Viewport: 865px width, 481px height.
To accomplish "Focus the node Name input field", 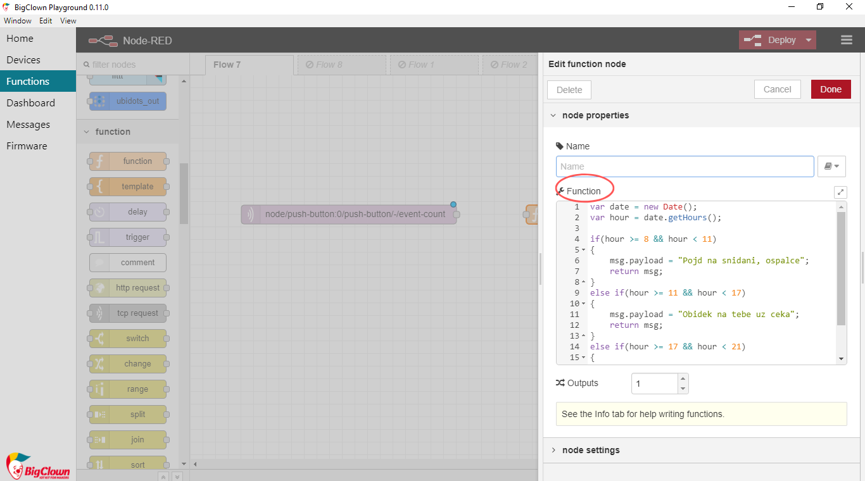I will (x=685, y=166).
